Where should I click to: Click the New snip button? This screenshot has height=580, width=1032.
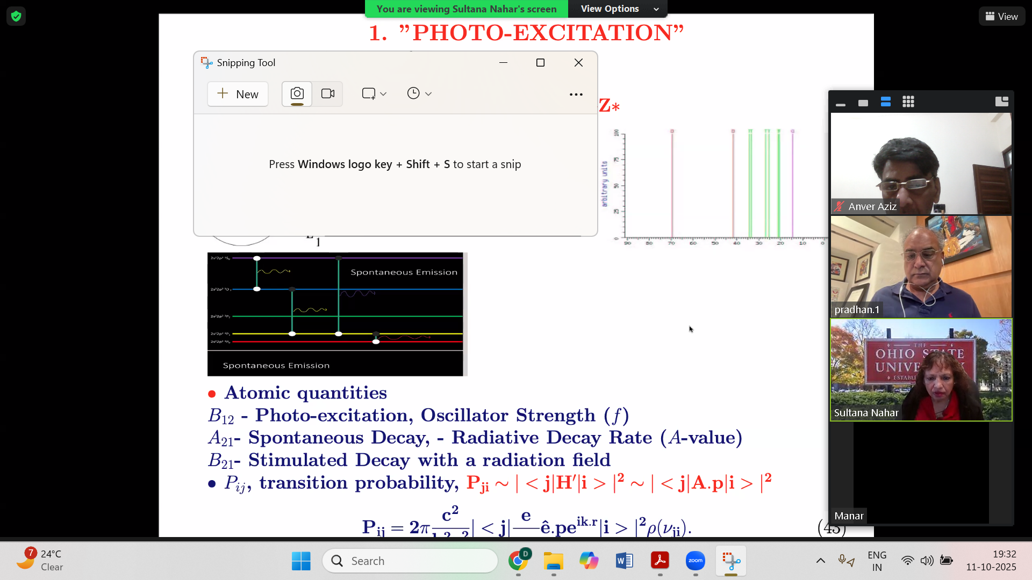(238, 94)
